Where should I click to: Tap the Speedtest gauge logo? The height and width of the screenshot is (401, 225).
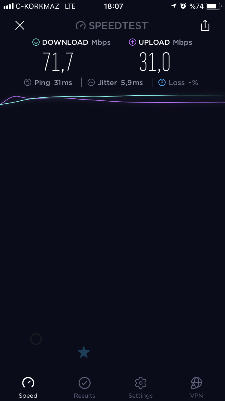coord(81,26)
